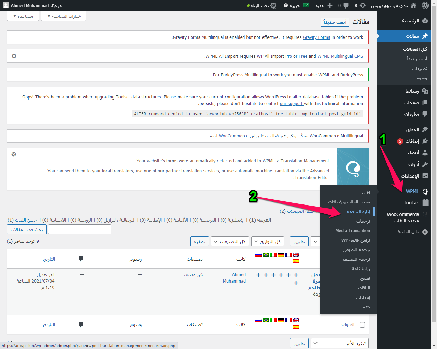This screenshot has width=437, height=349.
Task: Open the comments bubble in the admin bar
Action: (x=343, y=5)
